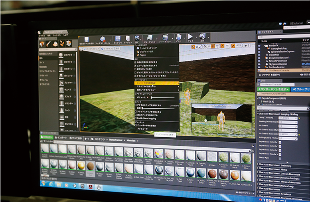Open the Add Component (コンポーネントを追加) dropdown

click(273, 90)
